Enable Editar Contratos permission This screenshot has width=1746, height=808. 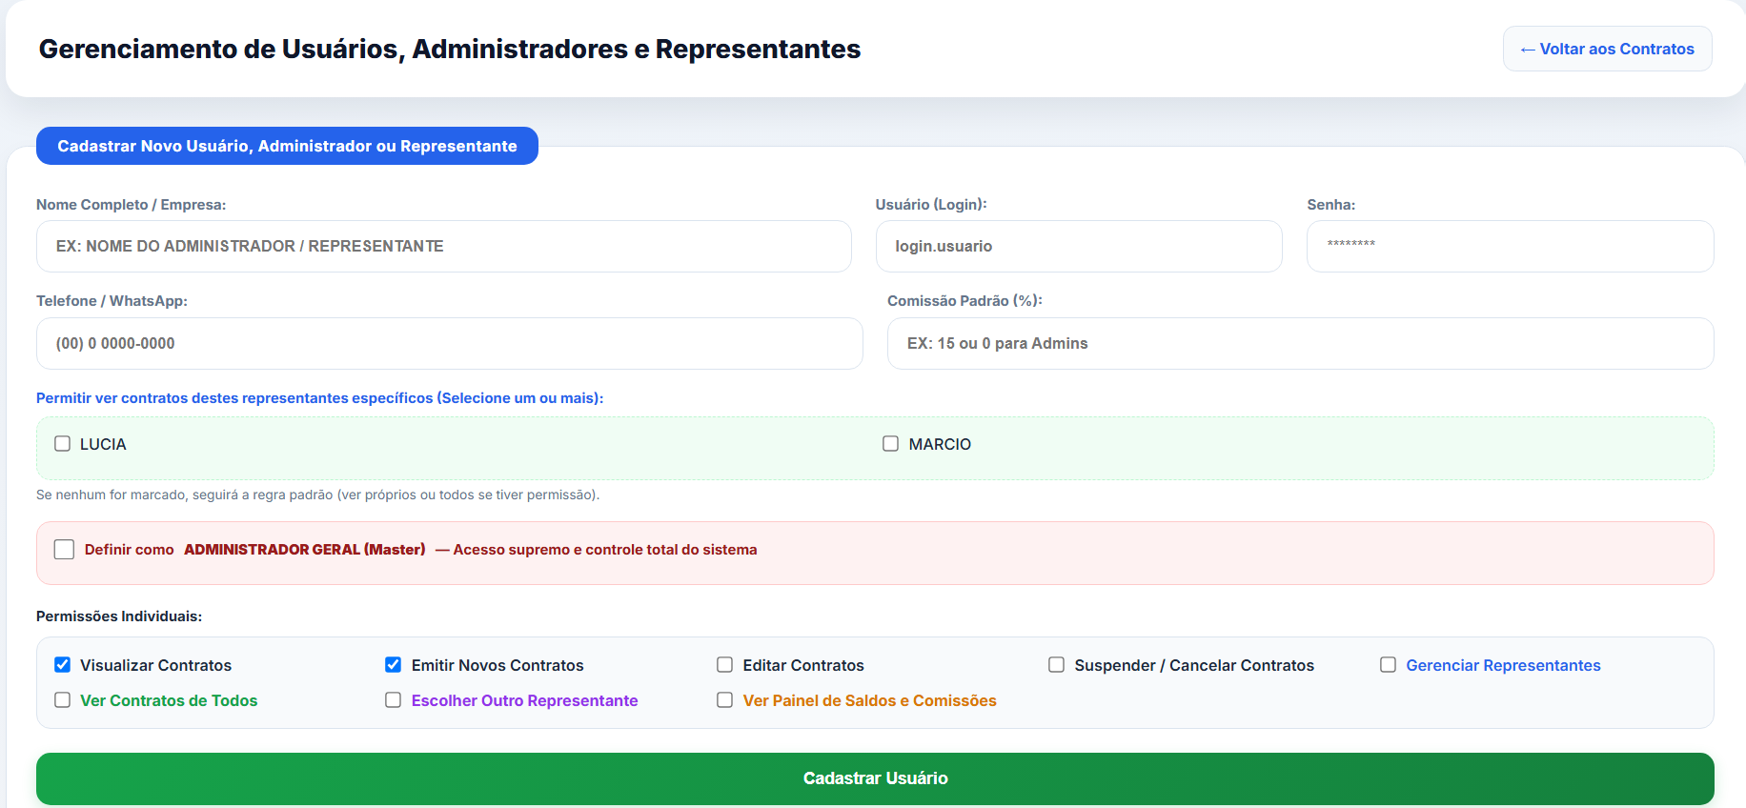pyautogui.click(x=725, y=665)
